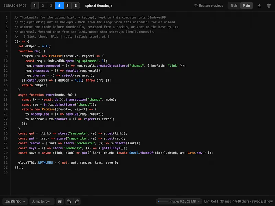Open scratch pad 5
Screen dimensions: 275x206
67,6
